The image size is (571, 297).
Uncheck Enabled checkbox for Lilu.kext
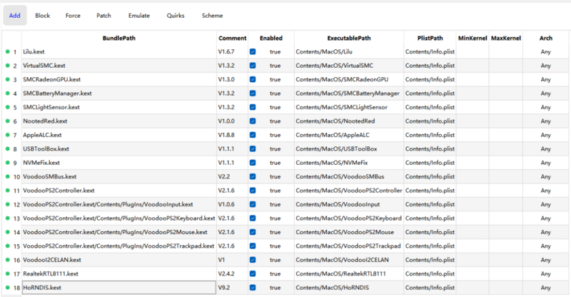(x=253, y=51)
